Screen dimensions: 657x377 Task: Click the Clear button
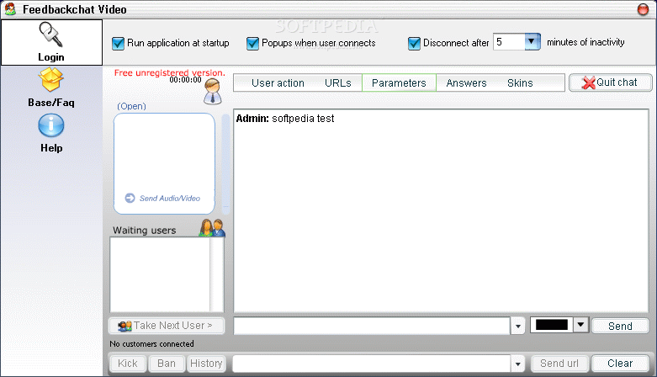click(620, 364)
